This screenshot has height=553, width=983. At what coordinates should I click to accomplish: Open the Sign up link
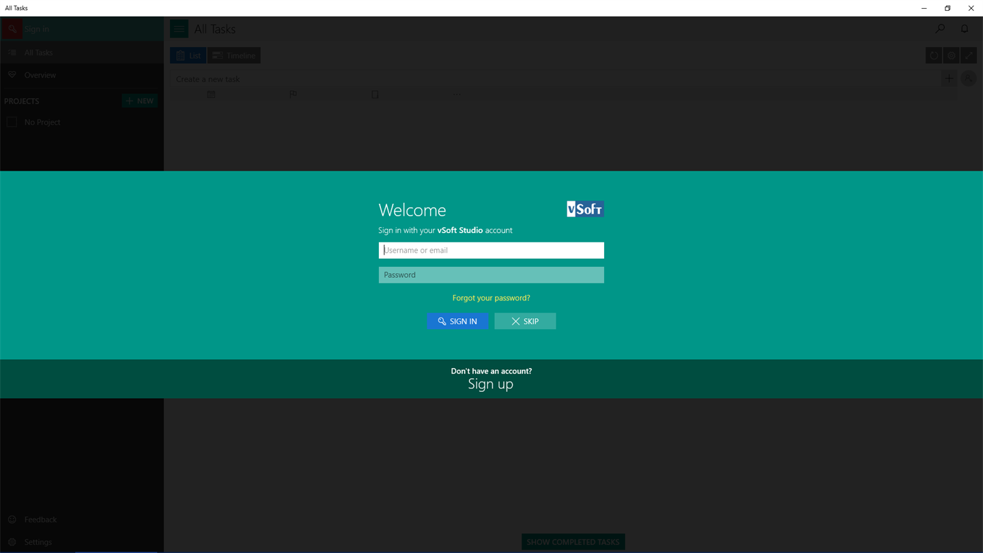click(x=490, y=384)
